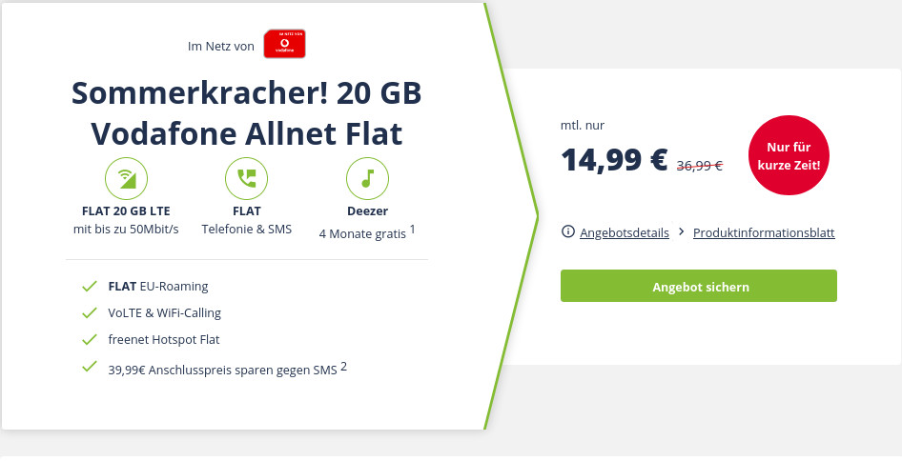Click the LTE signal icon
The width and height of the screenshot is (902, 461).
[127, 178]
